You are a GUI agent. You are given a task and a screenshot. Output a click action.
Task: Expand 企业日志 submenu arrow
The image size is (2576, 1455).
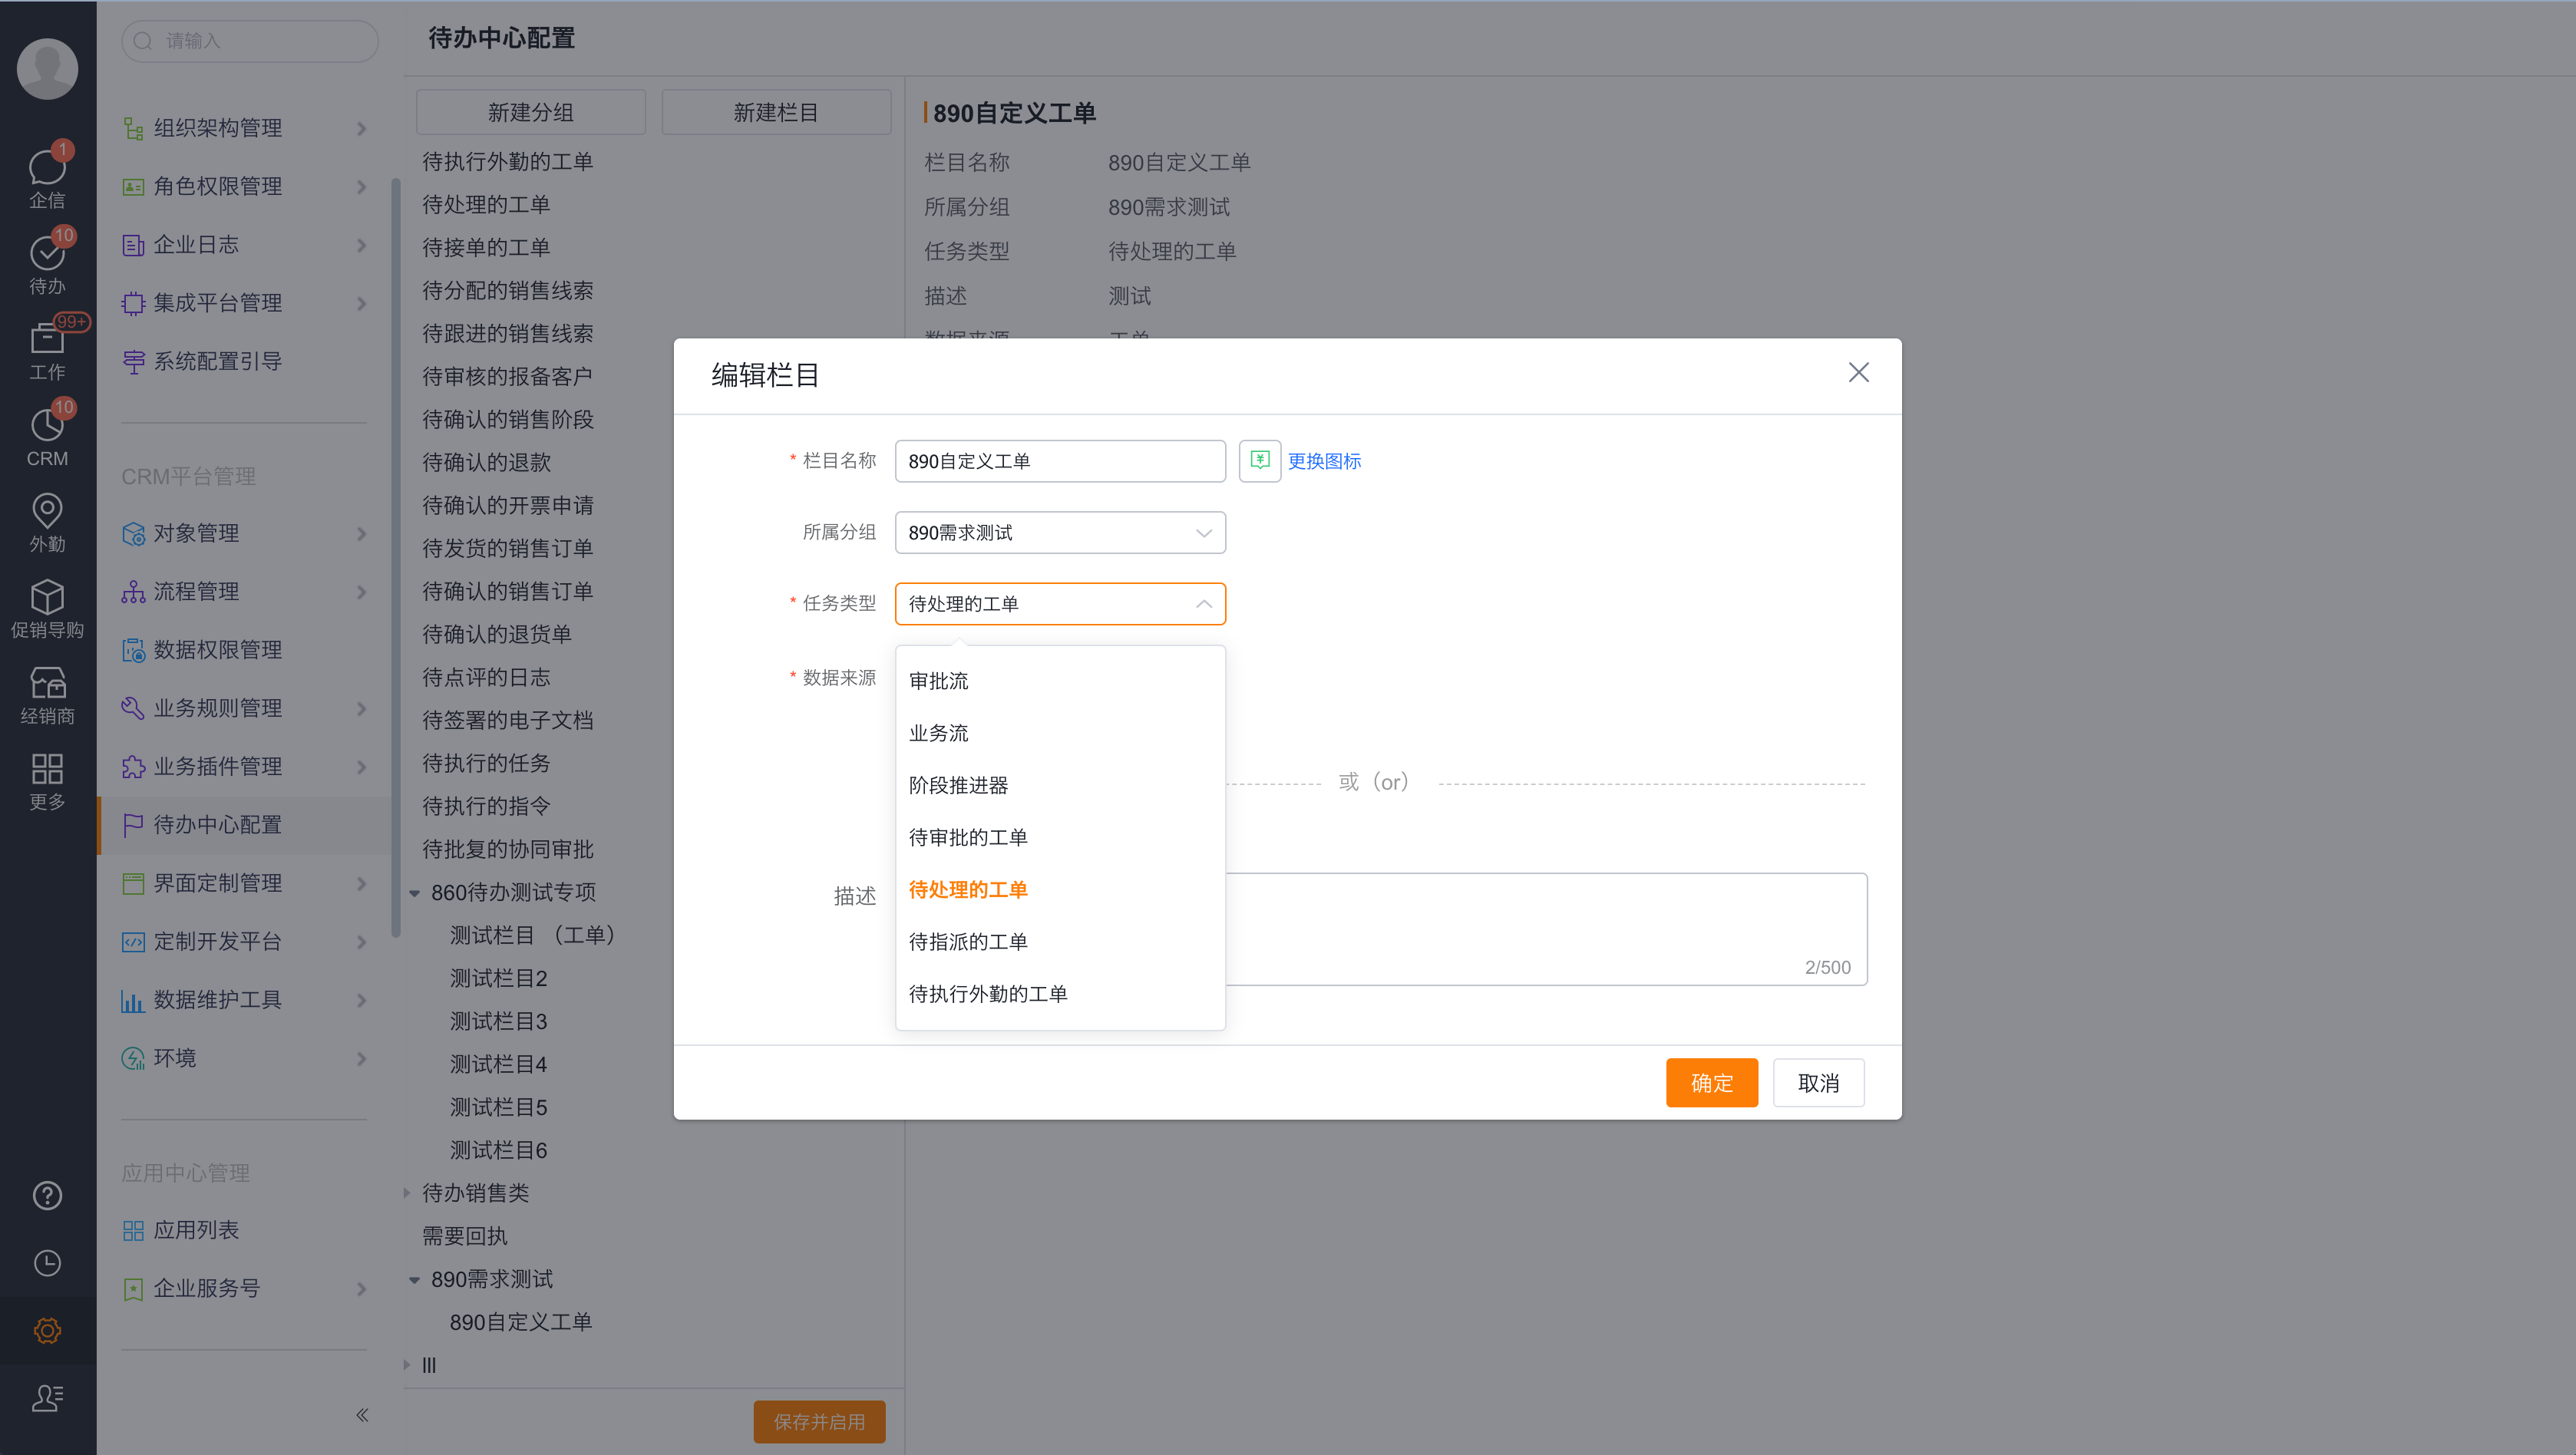(x=362, y=245)
